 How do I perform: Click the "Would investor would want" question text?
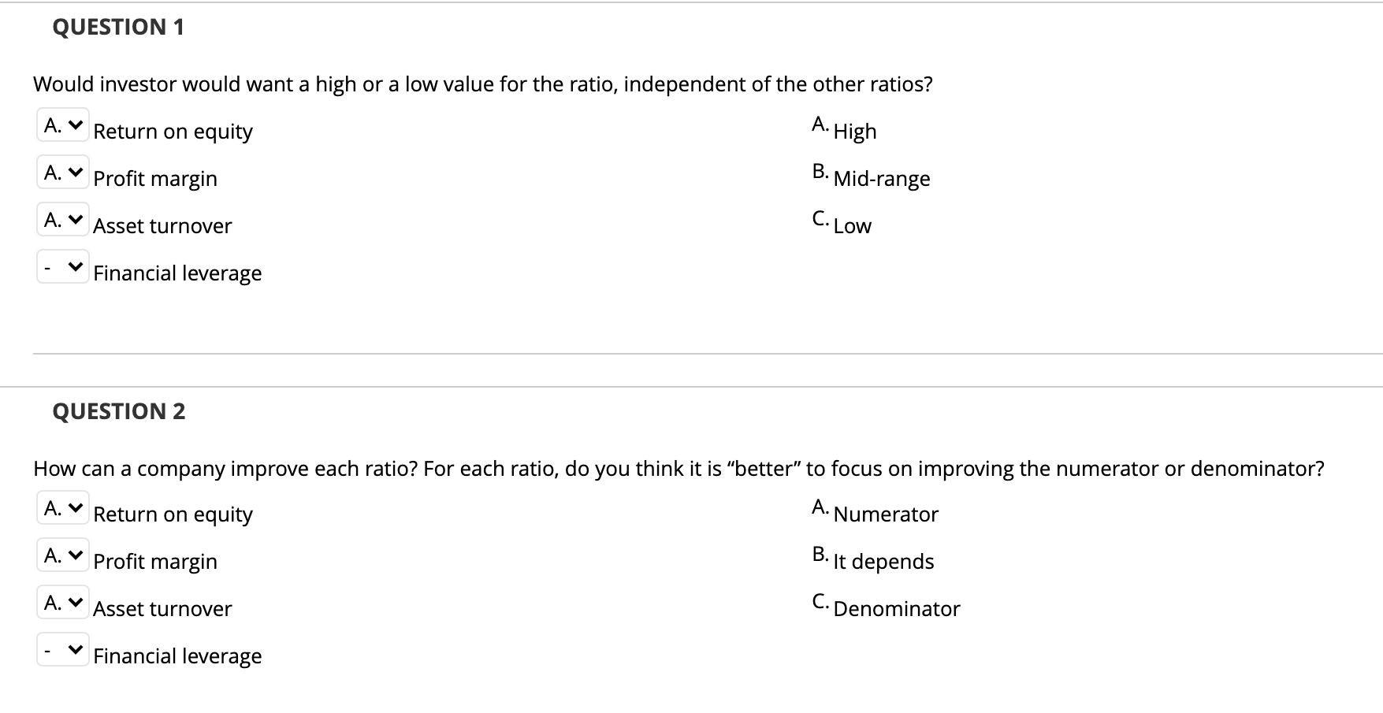482,84
